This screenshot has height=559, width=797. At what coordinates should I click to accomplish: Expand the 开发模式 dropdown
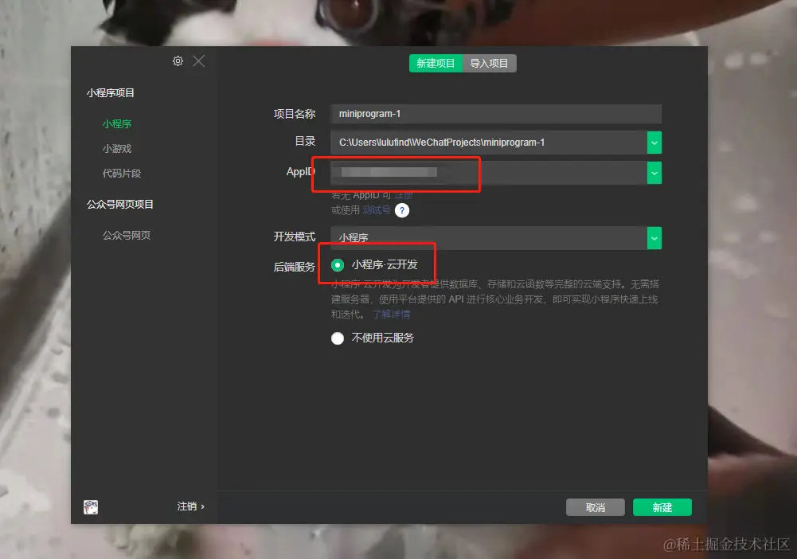[654, 237]
